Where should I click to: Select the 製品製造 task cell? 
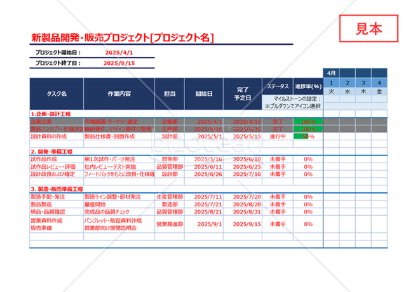coord(57,204)
